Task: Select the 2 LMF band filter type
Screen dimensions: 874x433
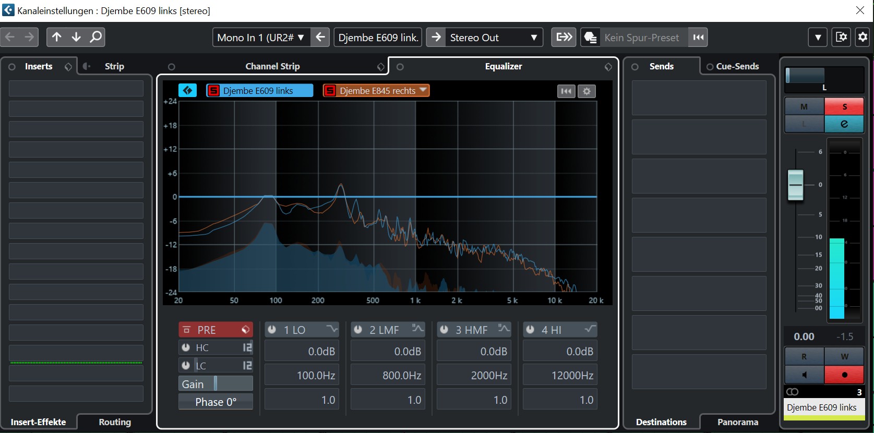Action: [x=417, y=329]
